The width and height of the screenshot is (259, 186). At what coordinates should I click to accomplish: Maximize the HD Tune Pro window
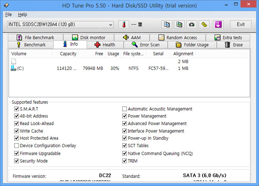236,4
